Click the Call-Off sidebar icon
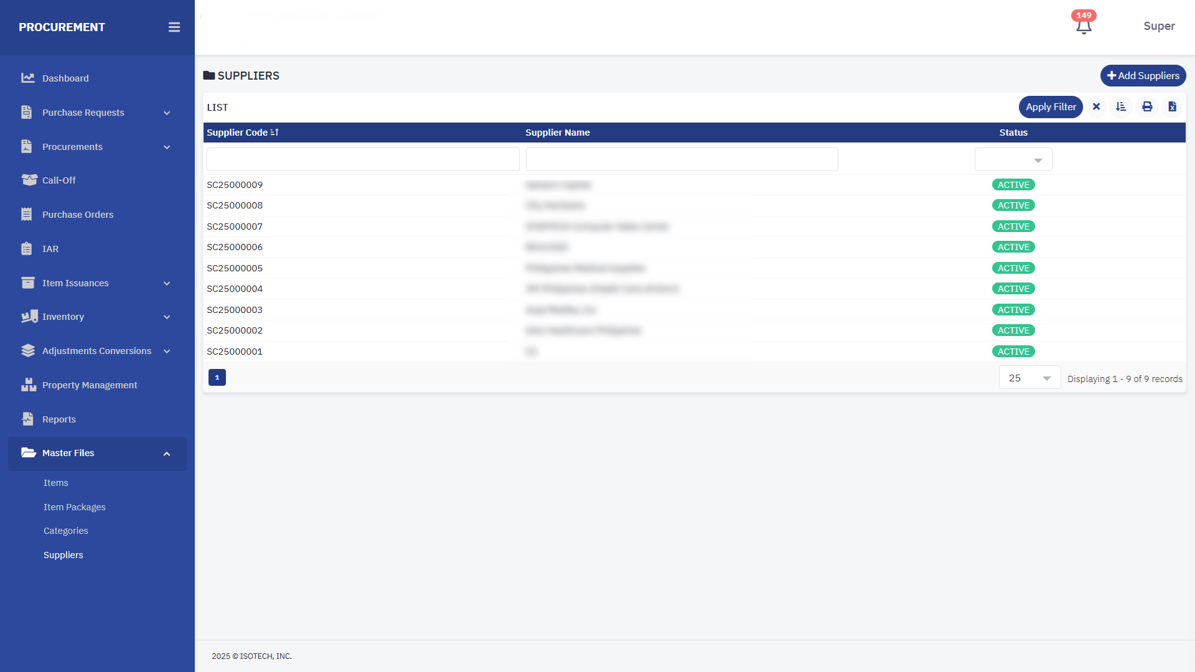 click(x=29, y=180)
